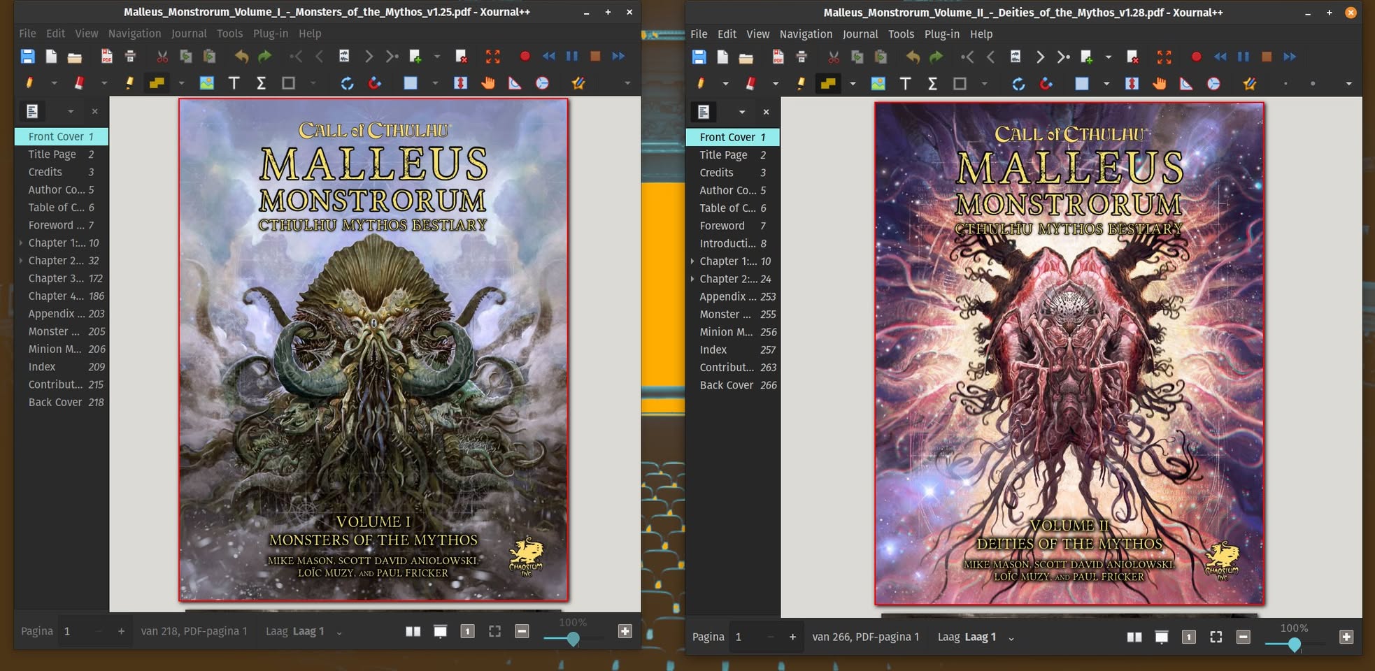Viewport: 1375px width, 671px height.
Task: Open pen options dropdown in Volume I toolbar
Action: [x=54, y=83]
